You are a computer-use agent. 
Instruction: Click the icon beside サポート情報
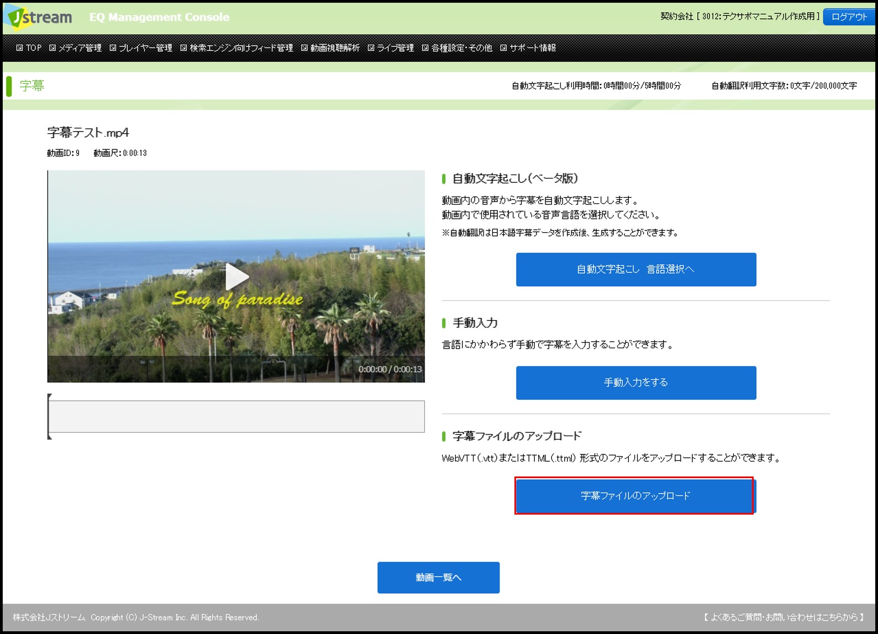[x=503, y=48]
